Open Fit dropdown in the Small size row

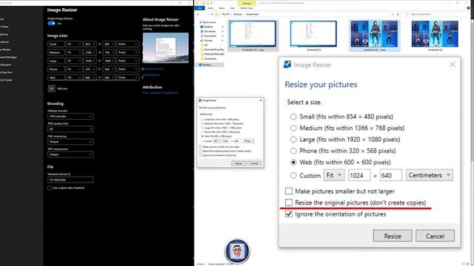coord(74,44)
